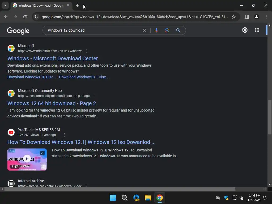Open the Google apps grid

coord(257,30)
